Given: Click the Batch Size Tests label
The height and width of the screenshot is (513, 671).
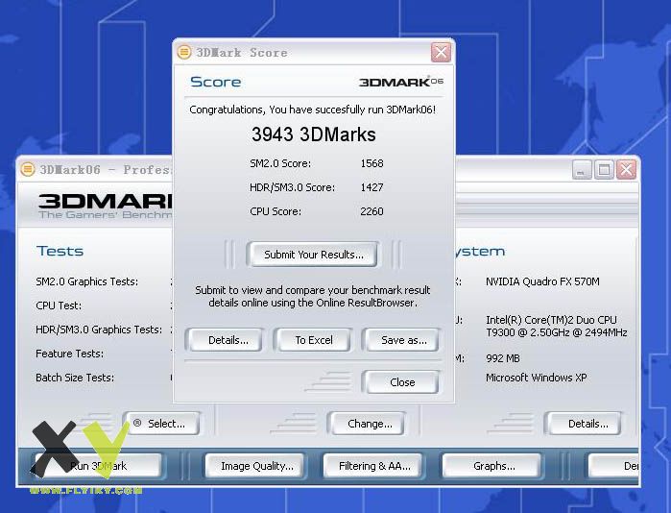Looking at the screenshot, I should click(x=75, y=378).
